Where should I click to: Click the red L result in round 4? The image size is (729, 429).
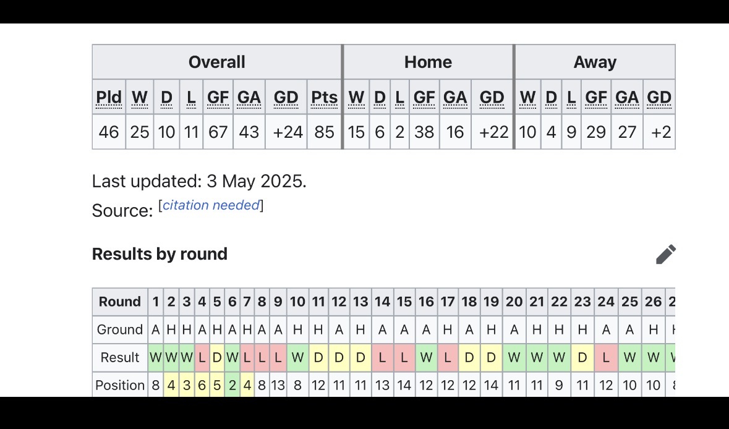point(202,357)
